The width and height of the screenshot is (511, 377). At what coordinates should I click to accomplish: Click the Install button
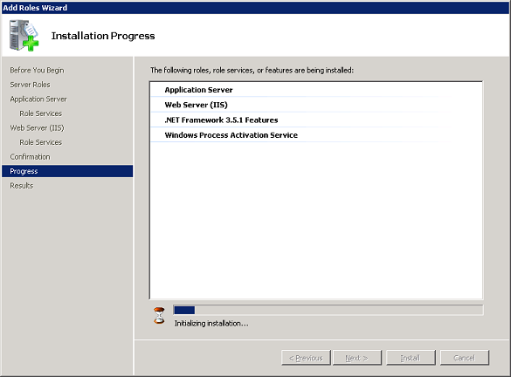411,358
